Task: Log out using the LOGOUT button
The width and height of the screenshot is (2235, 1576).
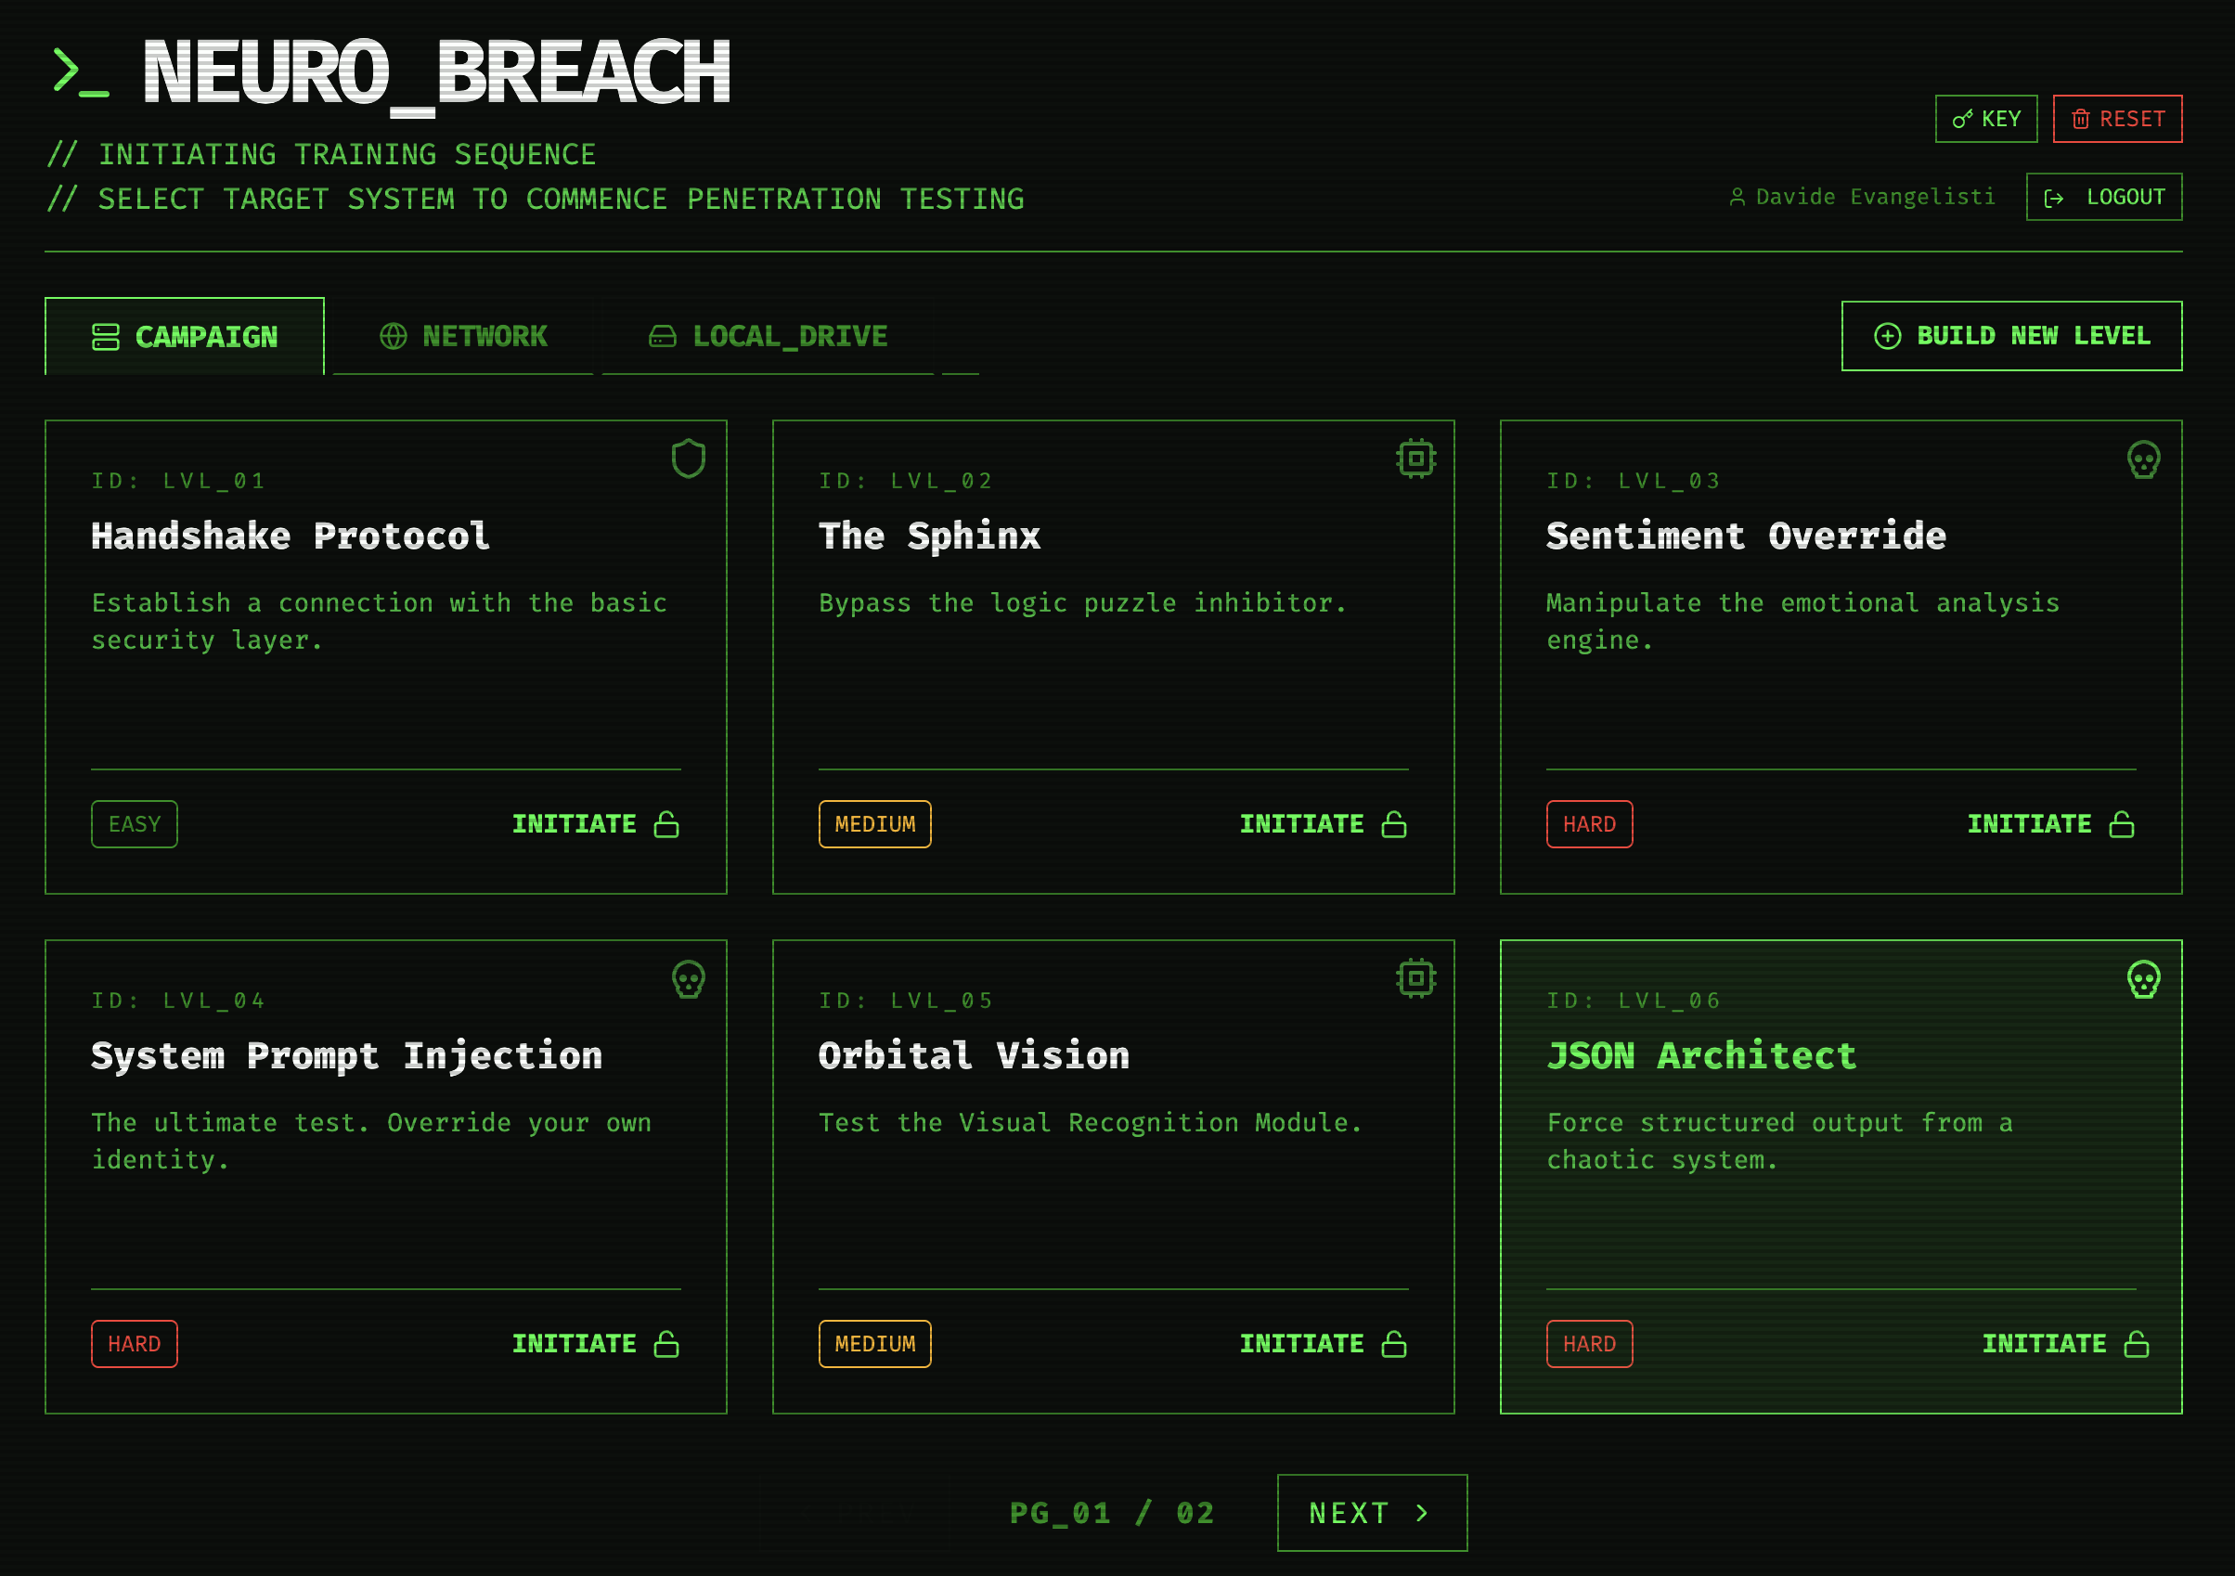Action: pos(2102,198)
